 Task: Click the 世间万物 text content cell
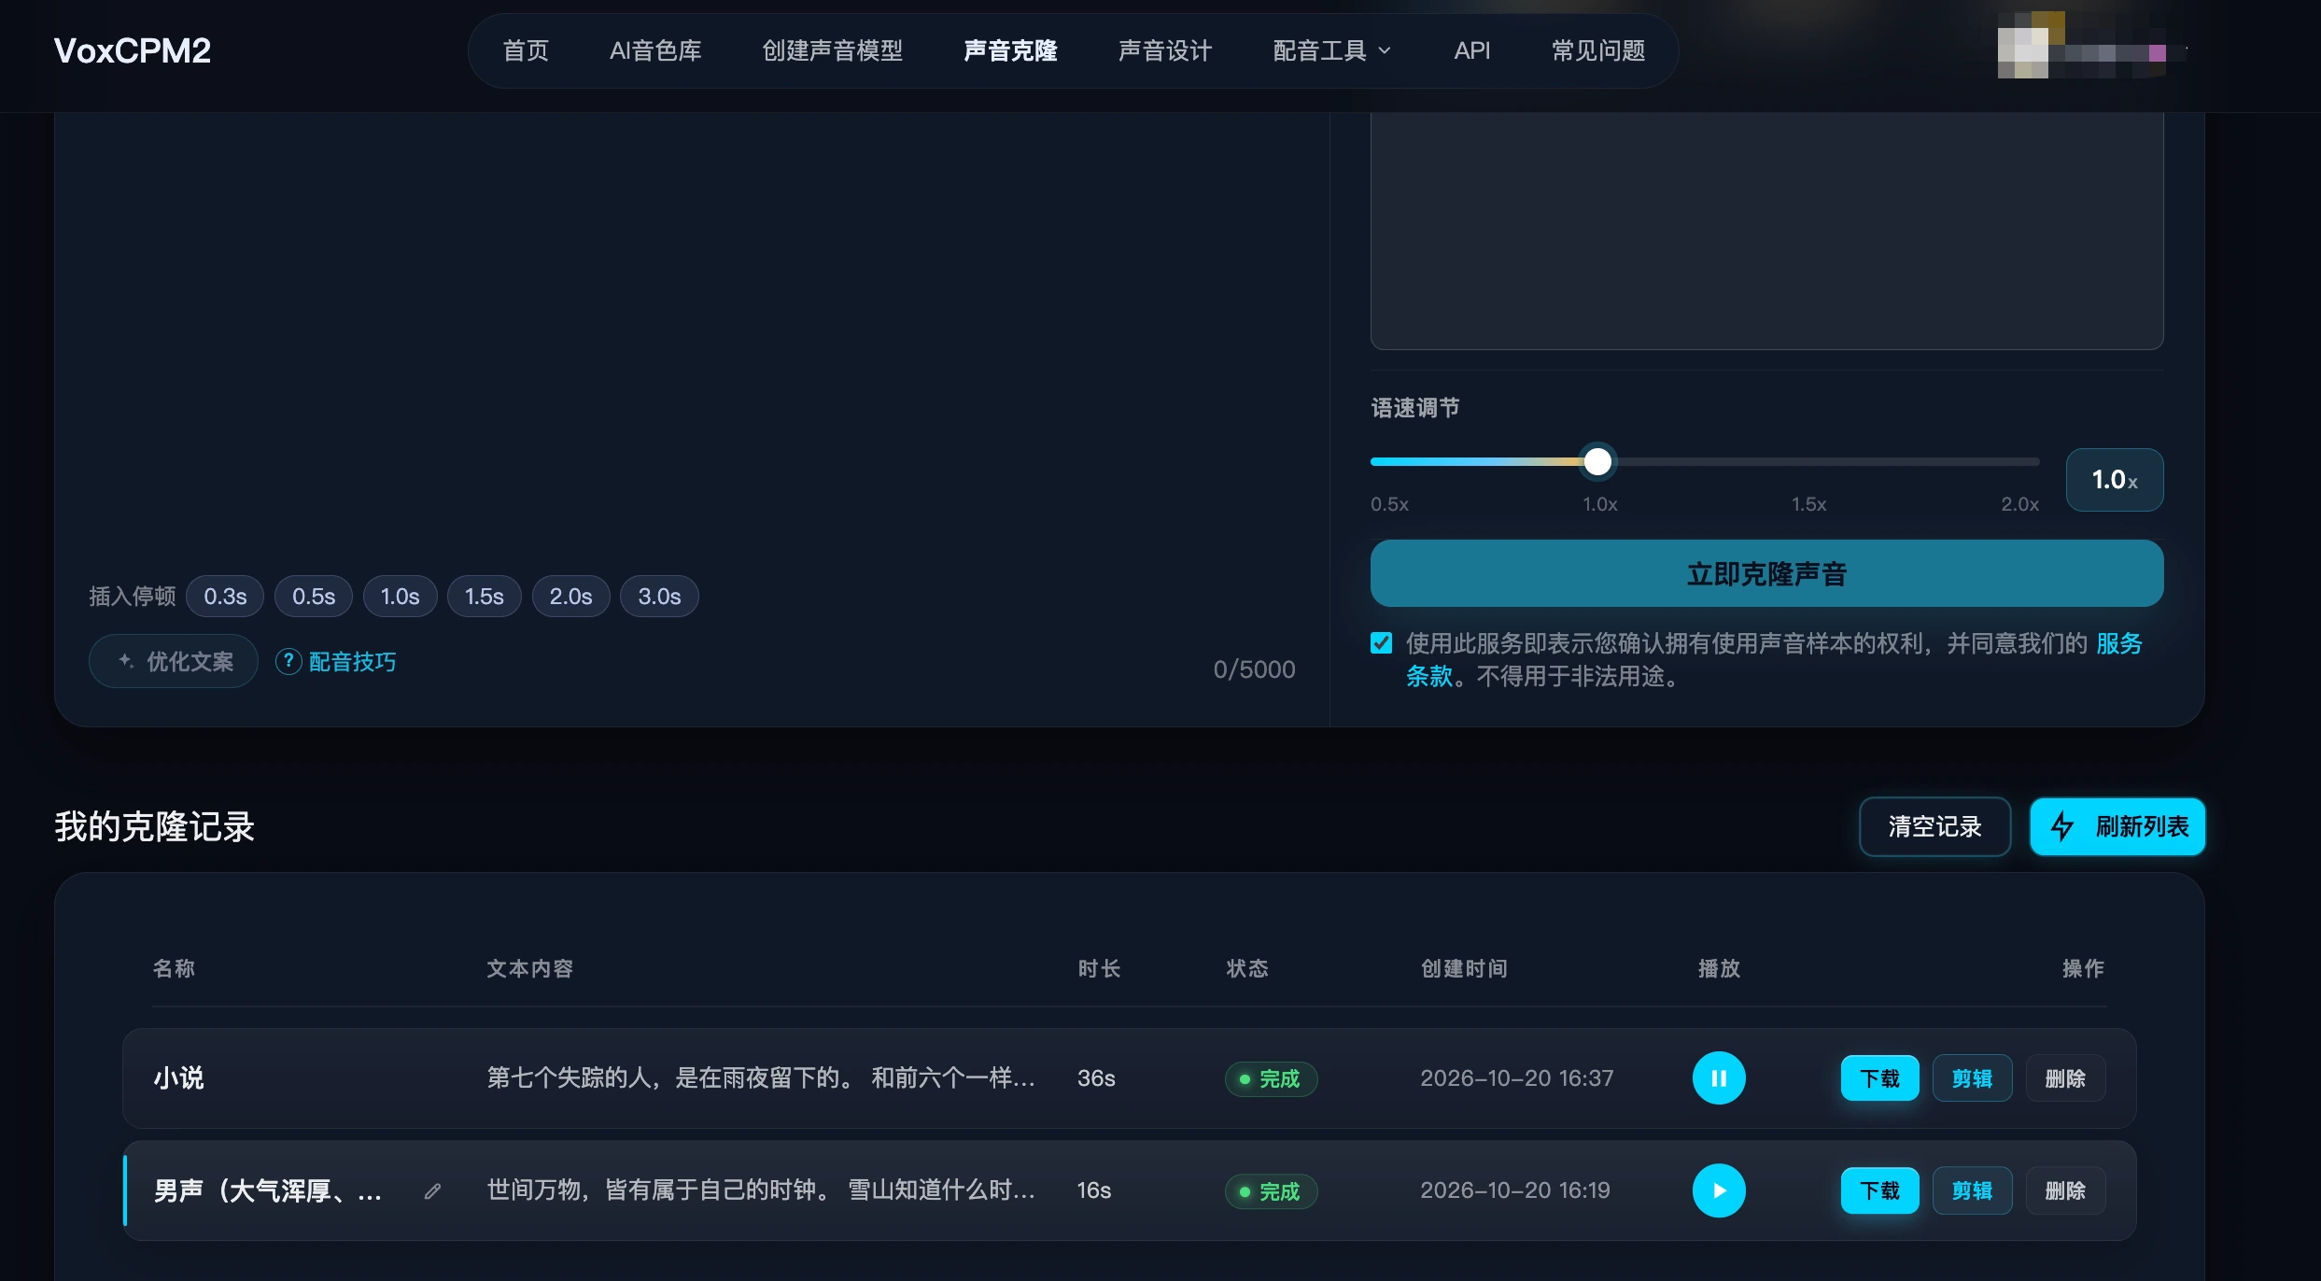(761, 1190)
